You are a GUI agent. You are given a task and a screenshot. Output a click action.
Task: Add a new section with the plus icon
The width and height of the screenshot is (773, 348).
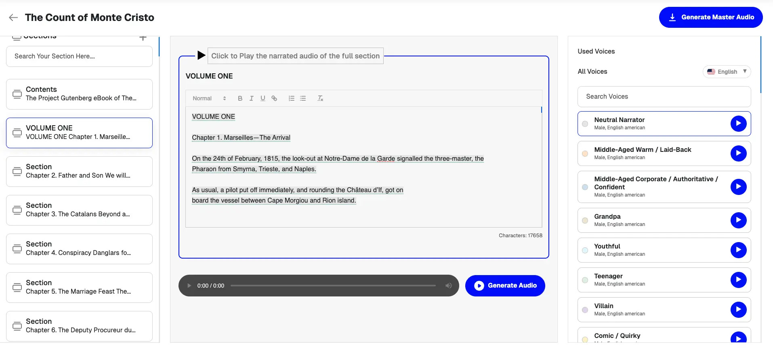(x=143, y=38)
